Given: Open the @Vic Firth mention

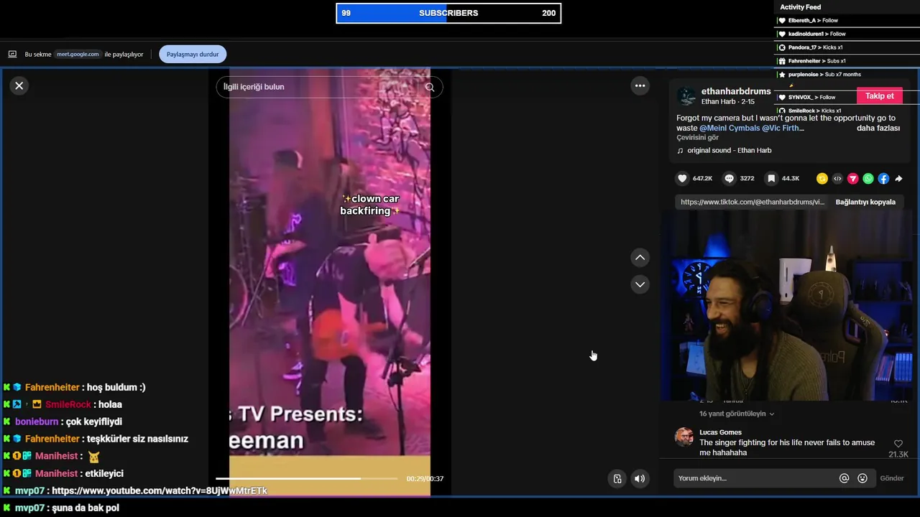Looking at the screenshot, I should pyautogui.click(x=783, y=128).
